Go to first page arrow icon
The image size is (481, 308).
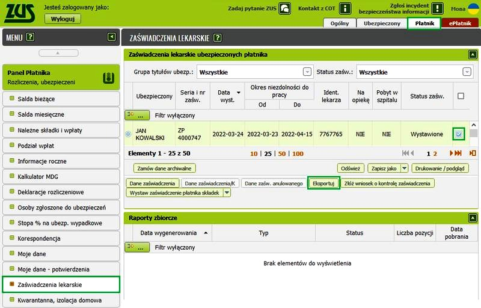[405, 153]
